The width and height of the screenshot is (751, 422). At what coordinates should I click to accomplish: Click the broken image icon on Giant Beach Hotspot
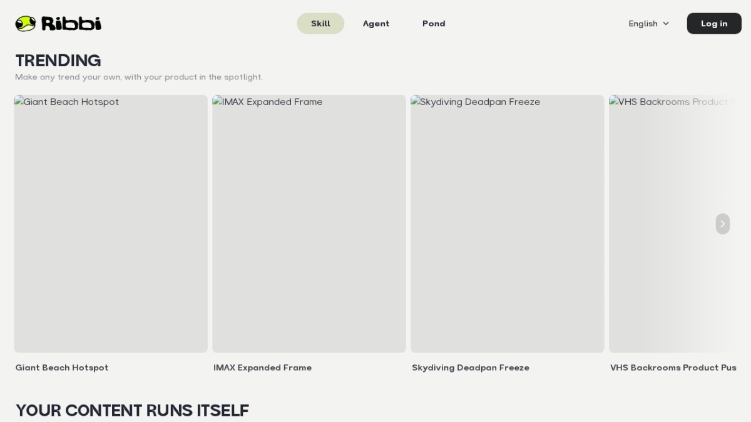click(x=19, y=101)
